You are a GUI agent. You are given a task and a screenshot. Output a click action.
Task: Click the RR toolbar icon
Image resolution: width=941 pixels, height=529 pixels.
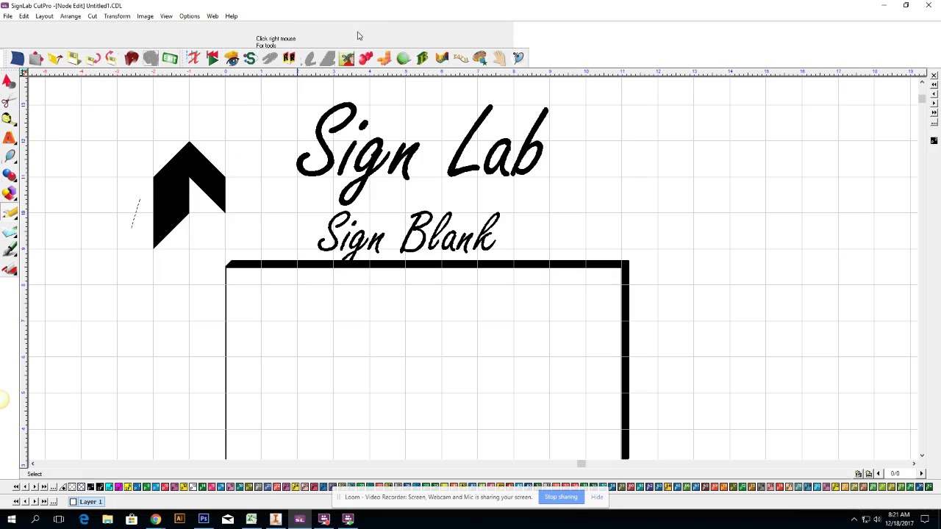pyautogui.click(x=289, y=58)
